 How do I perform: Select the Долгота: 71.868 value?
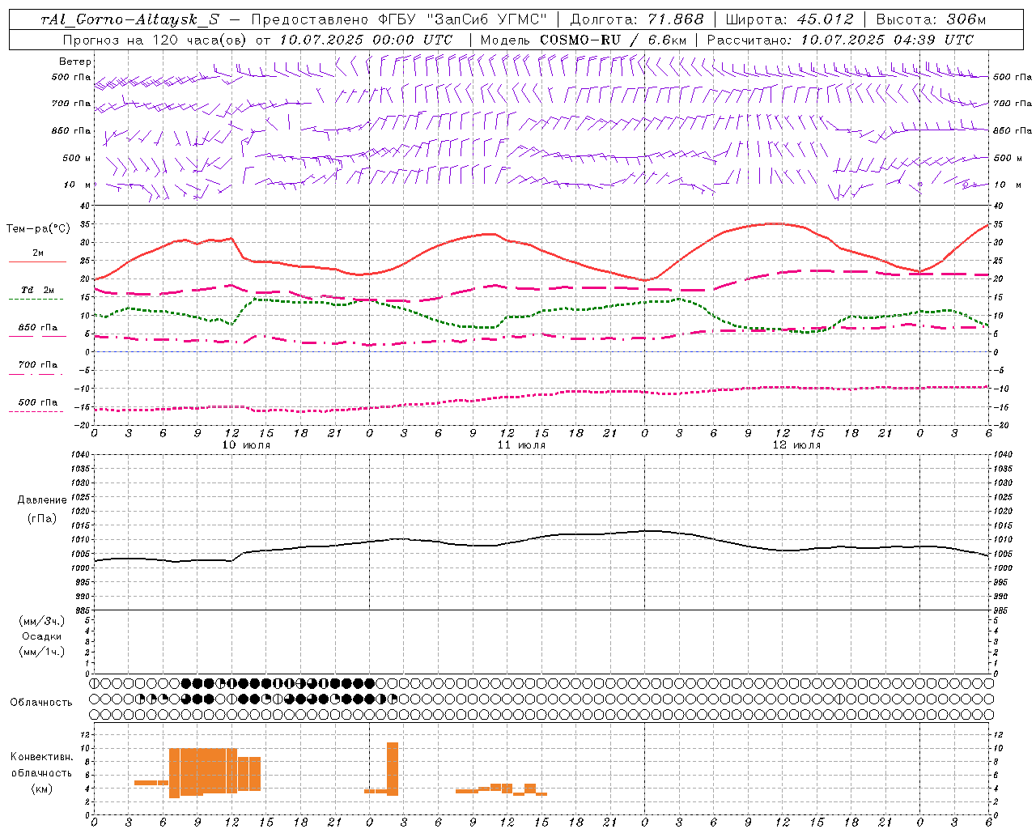[x=637, y=19]
